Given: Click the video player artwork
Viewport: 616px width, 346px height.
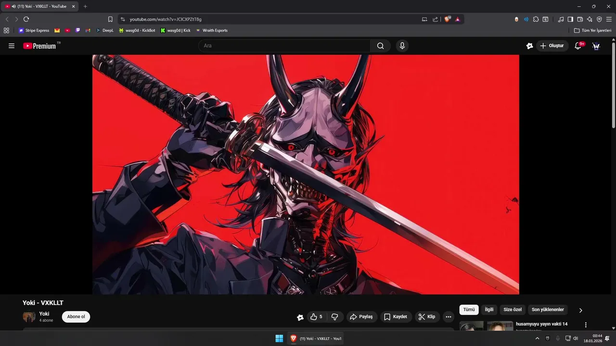Looking at the screenshot, I should 306,174.
